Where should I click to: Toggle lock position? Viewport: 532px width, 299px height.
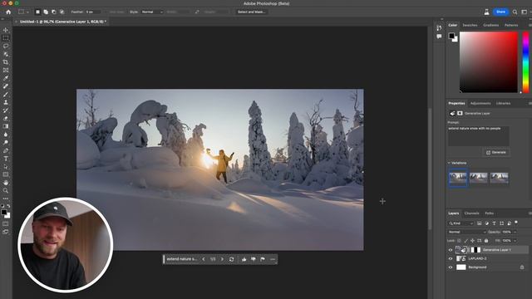472,241
